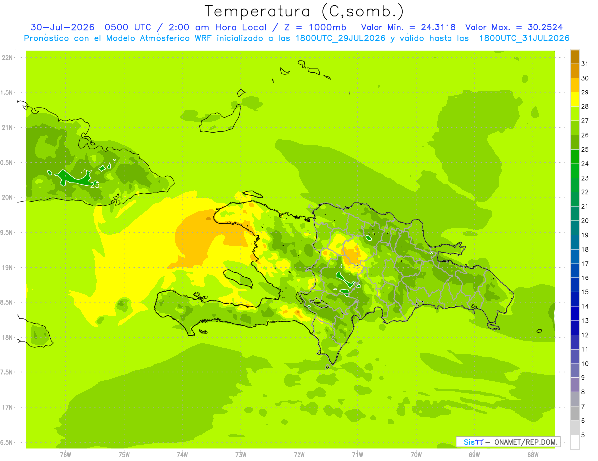598x461 pixels.
Task: Click the valid-until time "1800UTC_31JUL2026"
Action: [524, 38]
